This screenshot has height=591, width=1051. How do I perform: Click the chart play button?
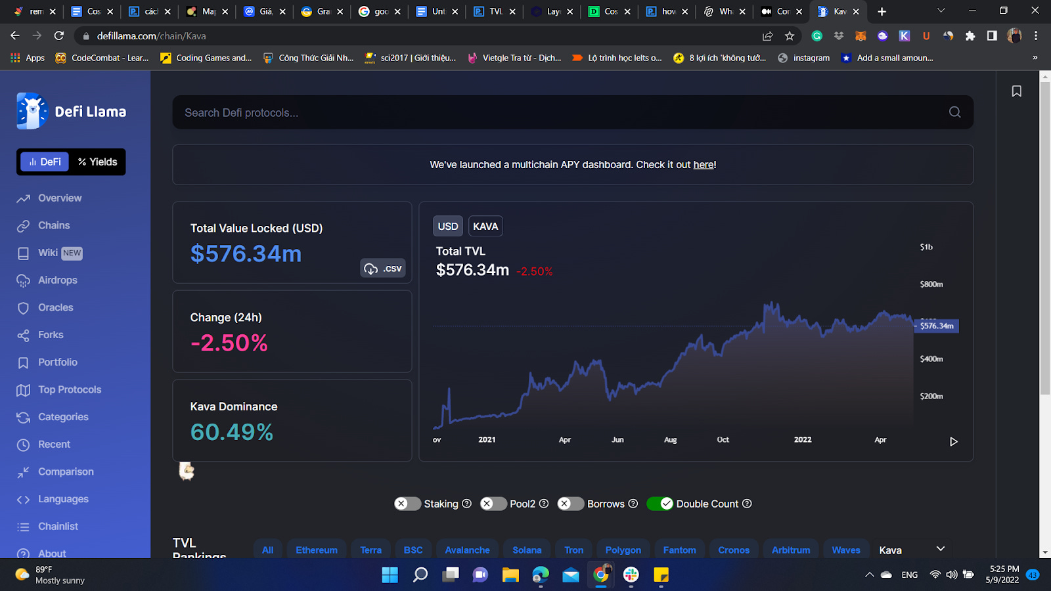coord(954,441)
